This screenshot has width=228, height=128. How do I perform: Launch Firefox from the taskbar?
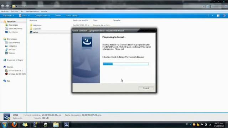point(14,125)
